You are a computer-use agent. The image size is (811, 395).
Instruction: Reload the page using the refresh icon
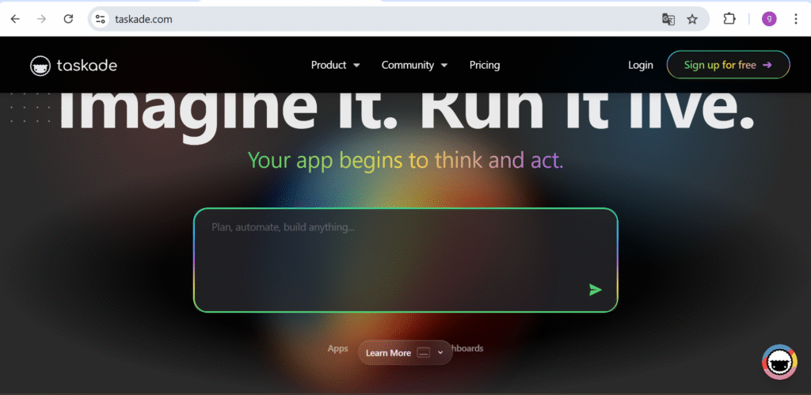click(68, 19)
